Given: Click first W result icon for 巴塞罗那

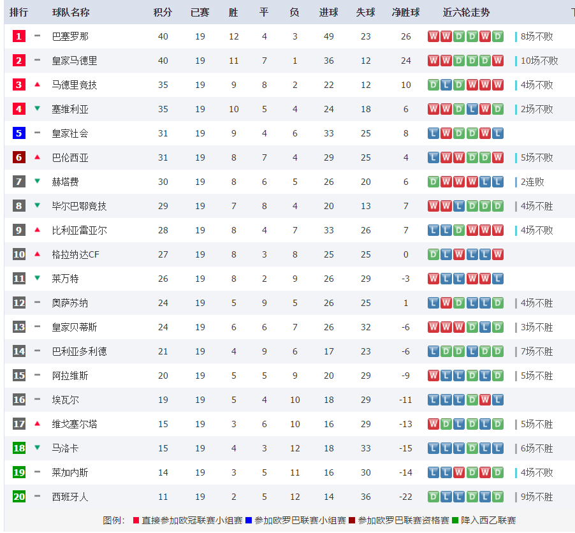Looking at the screenshot, I should pyautogui.click(x=433, y=36).
